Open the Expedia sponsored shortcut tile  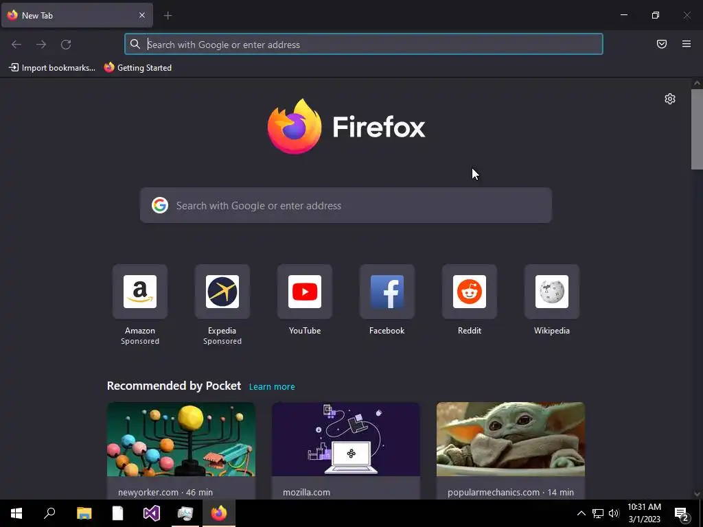222,292
